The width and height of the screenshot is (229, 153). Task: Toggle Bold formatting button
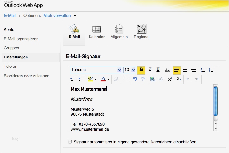141,70
